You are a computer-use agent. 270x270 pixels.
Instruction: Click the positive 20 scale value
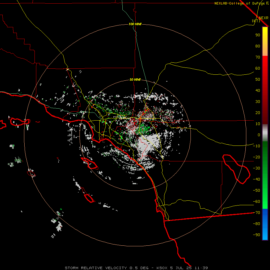(258, 112)
